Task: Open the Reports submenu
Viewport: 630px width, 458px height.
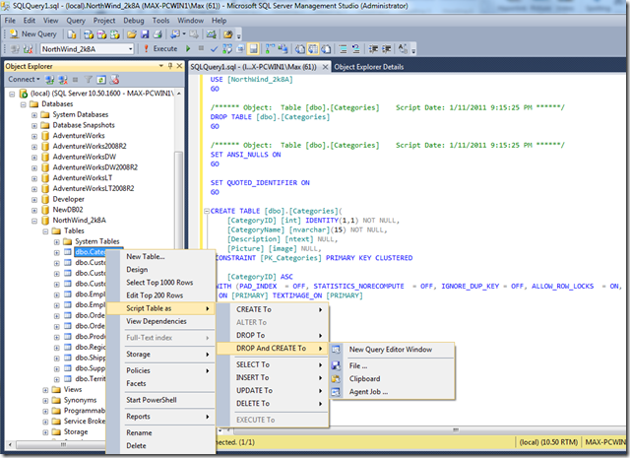Action: tap(159, 417)
